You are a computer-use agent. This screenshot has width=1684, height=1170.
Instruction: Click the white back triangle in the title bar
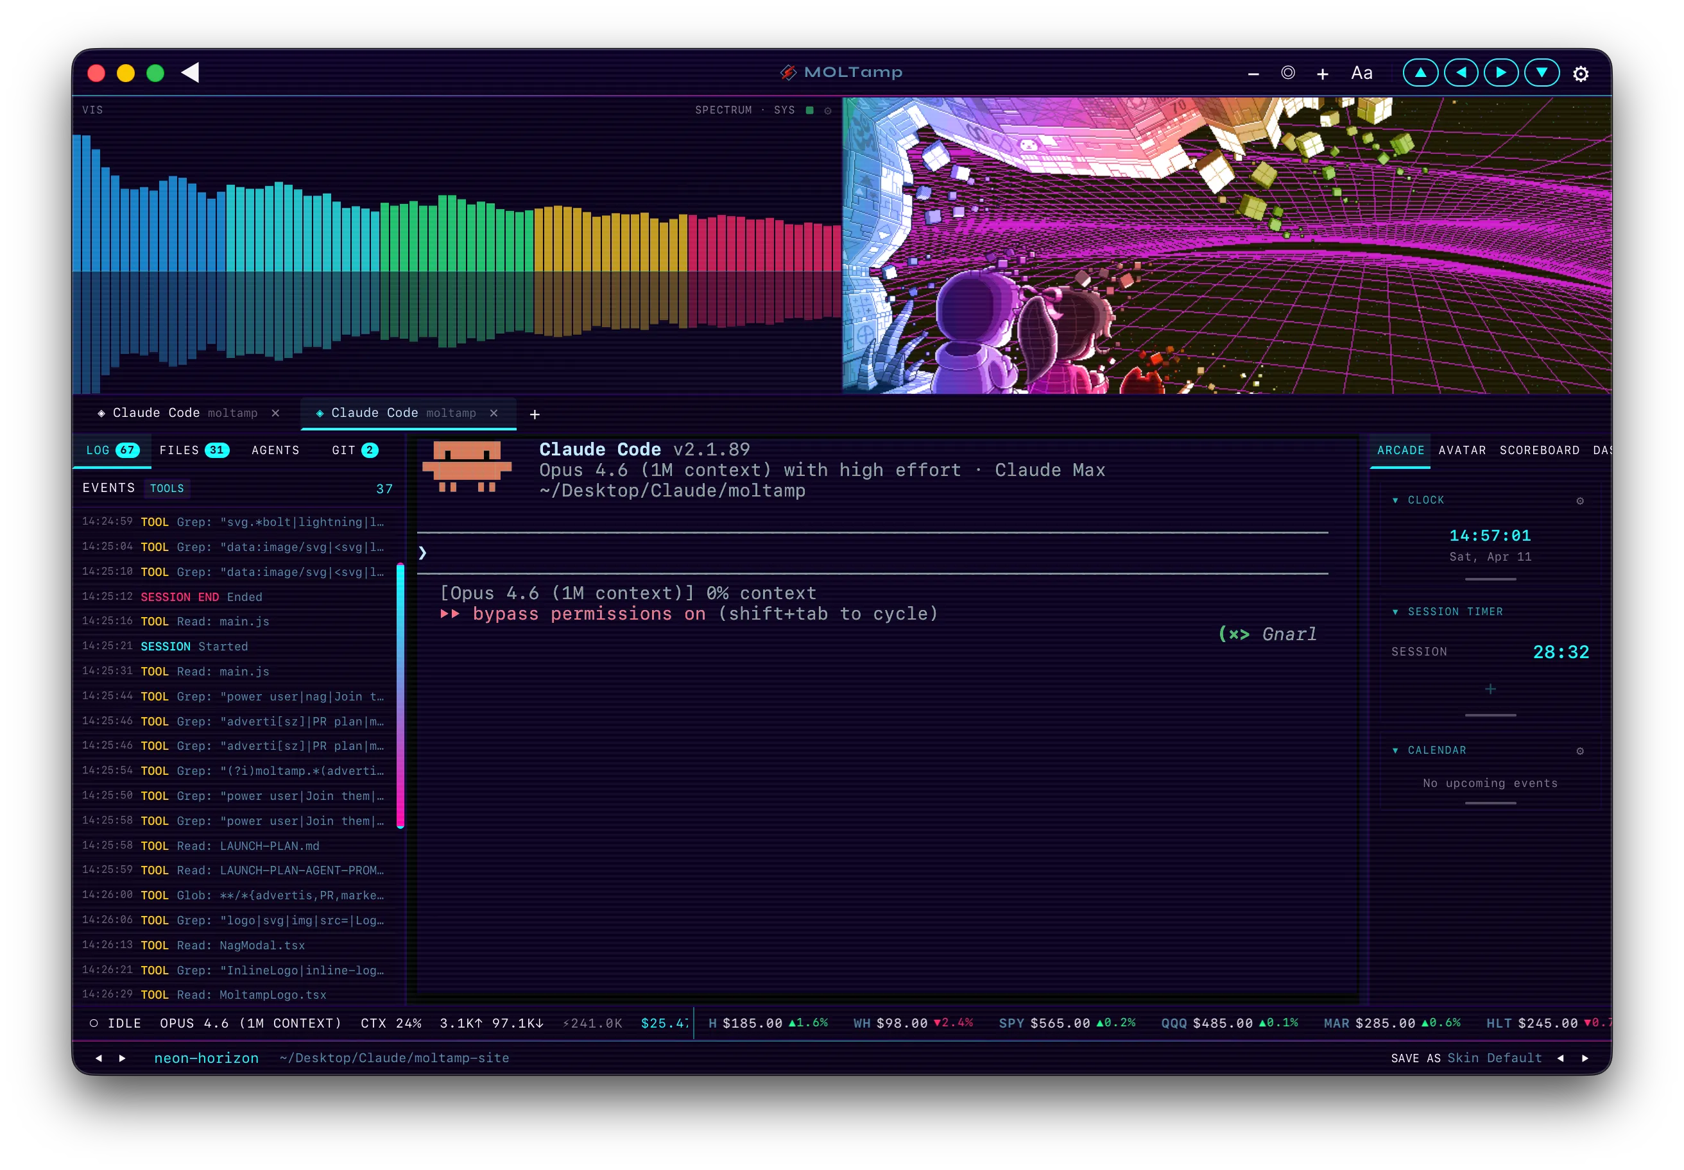tap(191, 72)
